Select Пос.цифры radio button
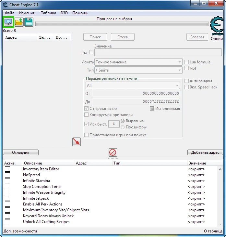226x237 pixels. [123, 127]
